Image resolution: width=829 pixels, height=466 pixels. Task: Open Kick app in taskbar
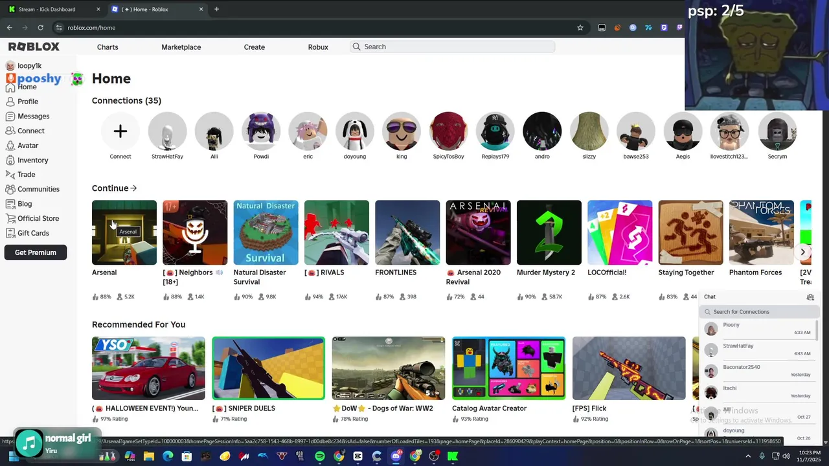(453, 456)
